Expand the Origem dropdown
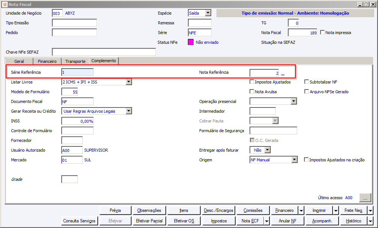Screen dimensions: 378x228 tap(294, 160)
